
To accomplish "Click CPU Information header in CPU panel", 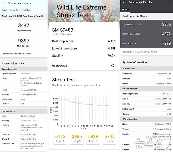I will click(24, 112).
